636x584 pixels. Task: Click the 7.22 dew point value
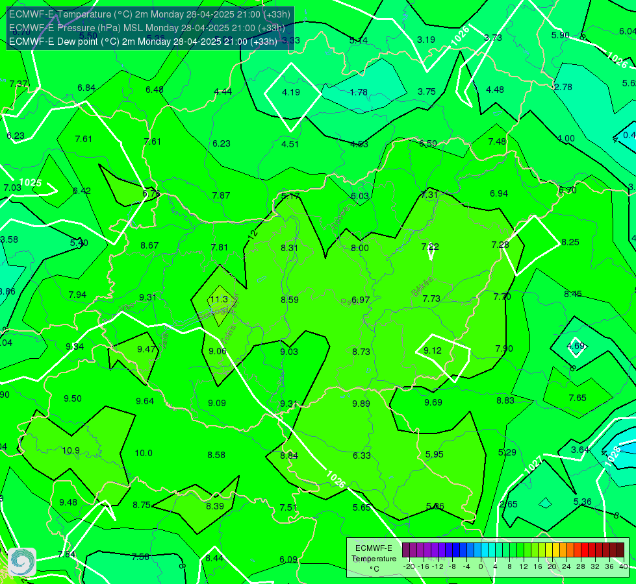click(x=430, y=247)
